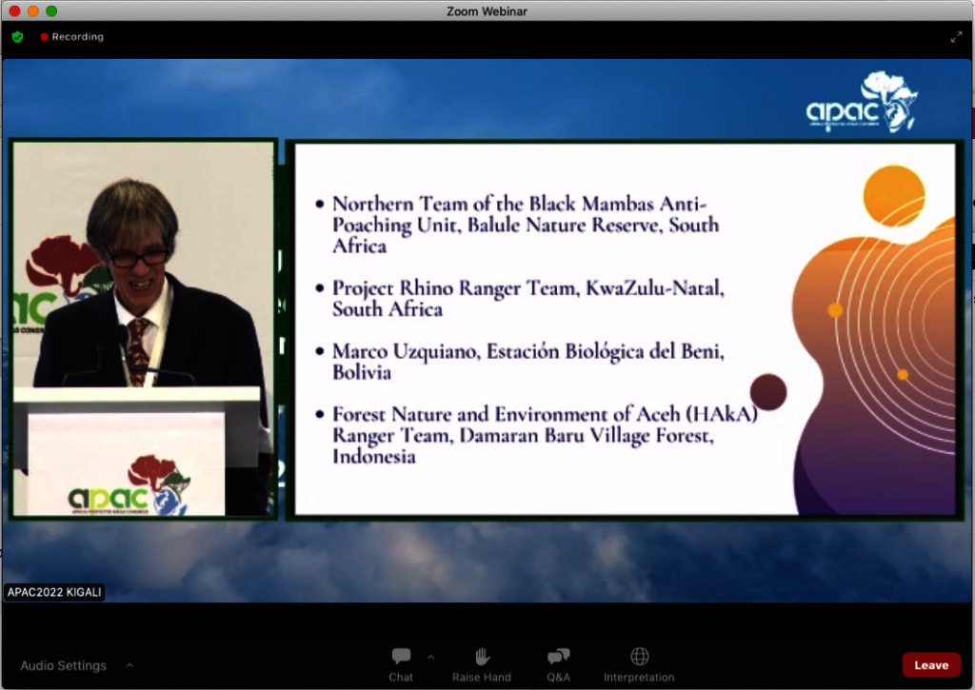Maximize the Zoom Webinar window
Viewport: 975px width, 690px height.
[51, 10]
